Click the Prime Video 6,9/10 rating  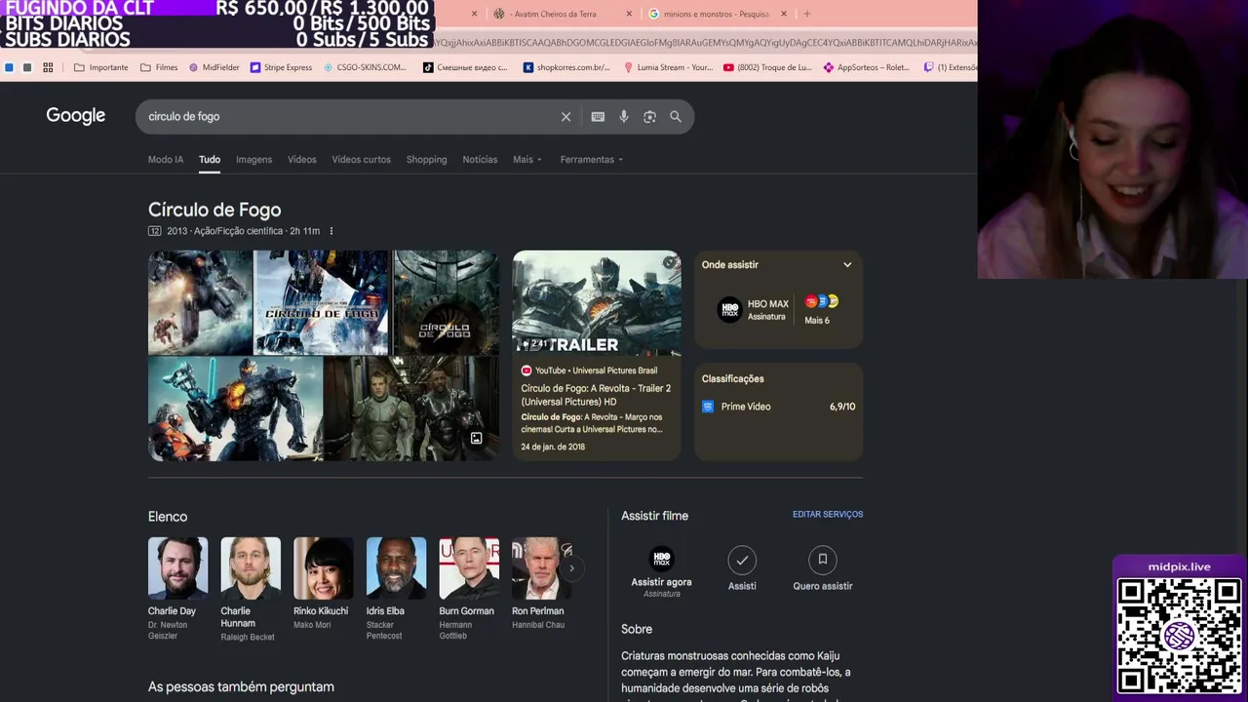tap(778, 407)
